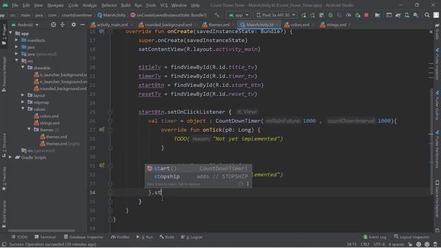Open the File menu
441x248 pixels.
point(14,6)
